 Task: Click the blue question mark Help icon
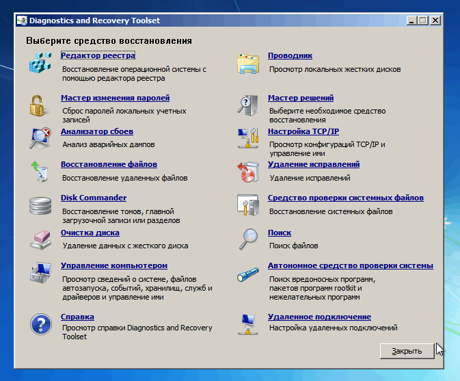(41, 324)
